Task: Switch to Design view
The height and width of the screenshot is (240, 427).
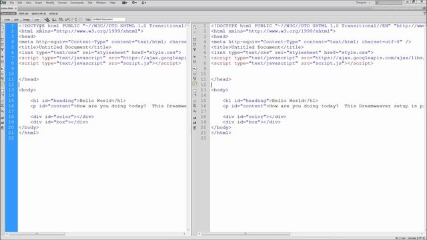Action: (27, 19)
